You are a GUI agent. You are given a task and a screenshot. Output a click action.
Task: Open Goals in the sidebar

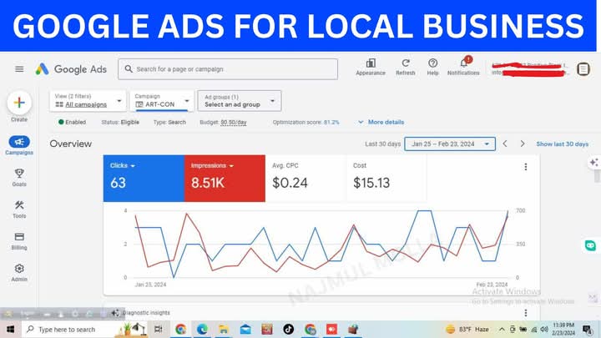pyautogui.click(x=18, y=177)
